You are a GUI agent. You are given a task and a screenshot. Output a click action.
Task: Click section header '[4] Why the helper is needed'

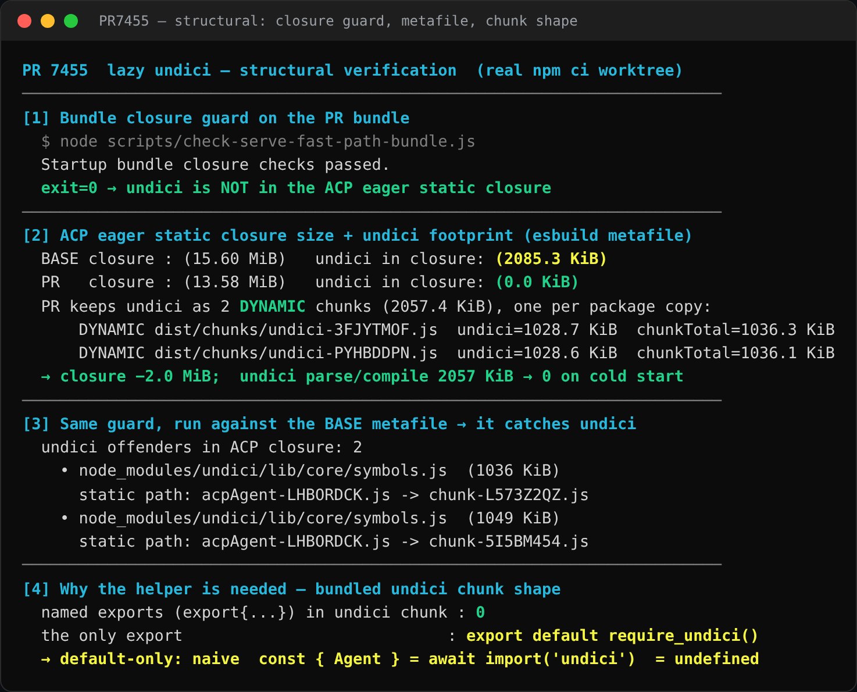click(291, 589)
